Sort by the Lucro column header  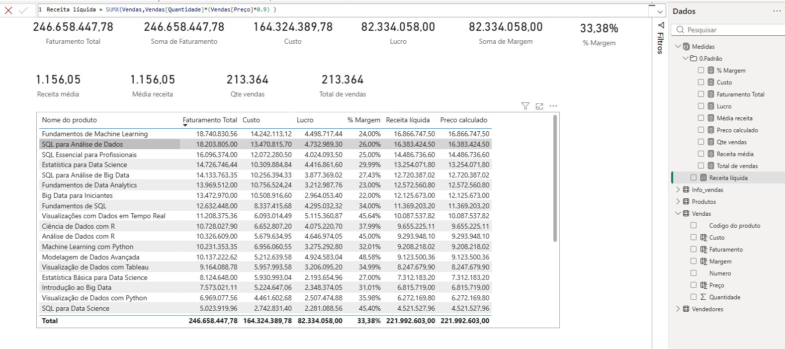pyautogui.click(x=305, y=120)
